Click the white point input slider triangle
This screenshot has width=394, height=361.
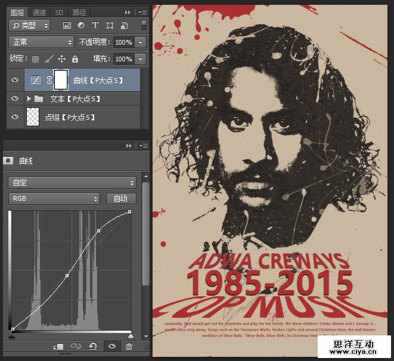[x=131, y=336]
